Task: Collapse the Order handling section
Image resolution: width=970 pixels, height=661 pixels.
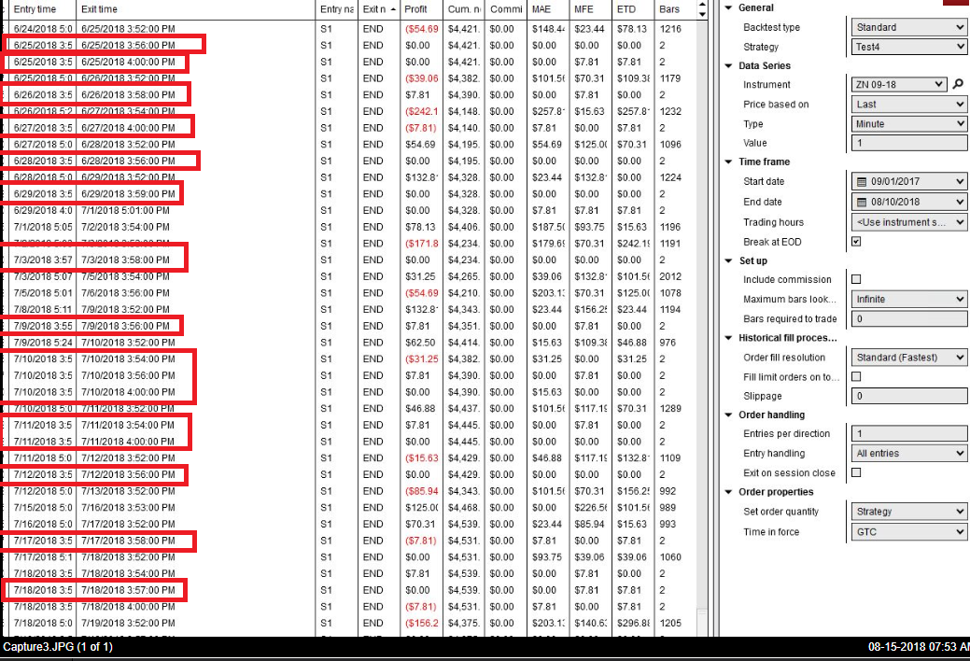Action: tap(728, 415)
